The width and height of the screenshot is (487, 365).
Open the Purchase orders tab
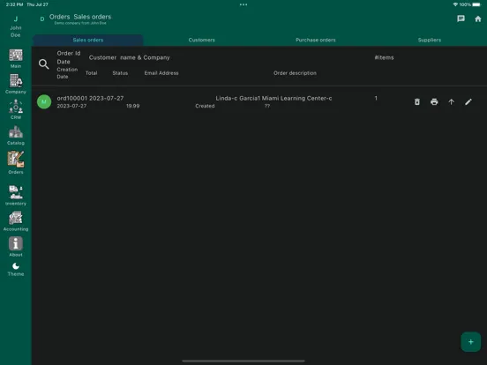(x=316, y=40)
